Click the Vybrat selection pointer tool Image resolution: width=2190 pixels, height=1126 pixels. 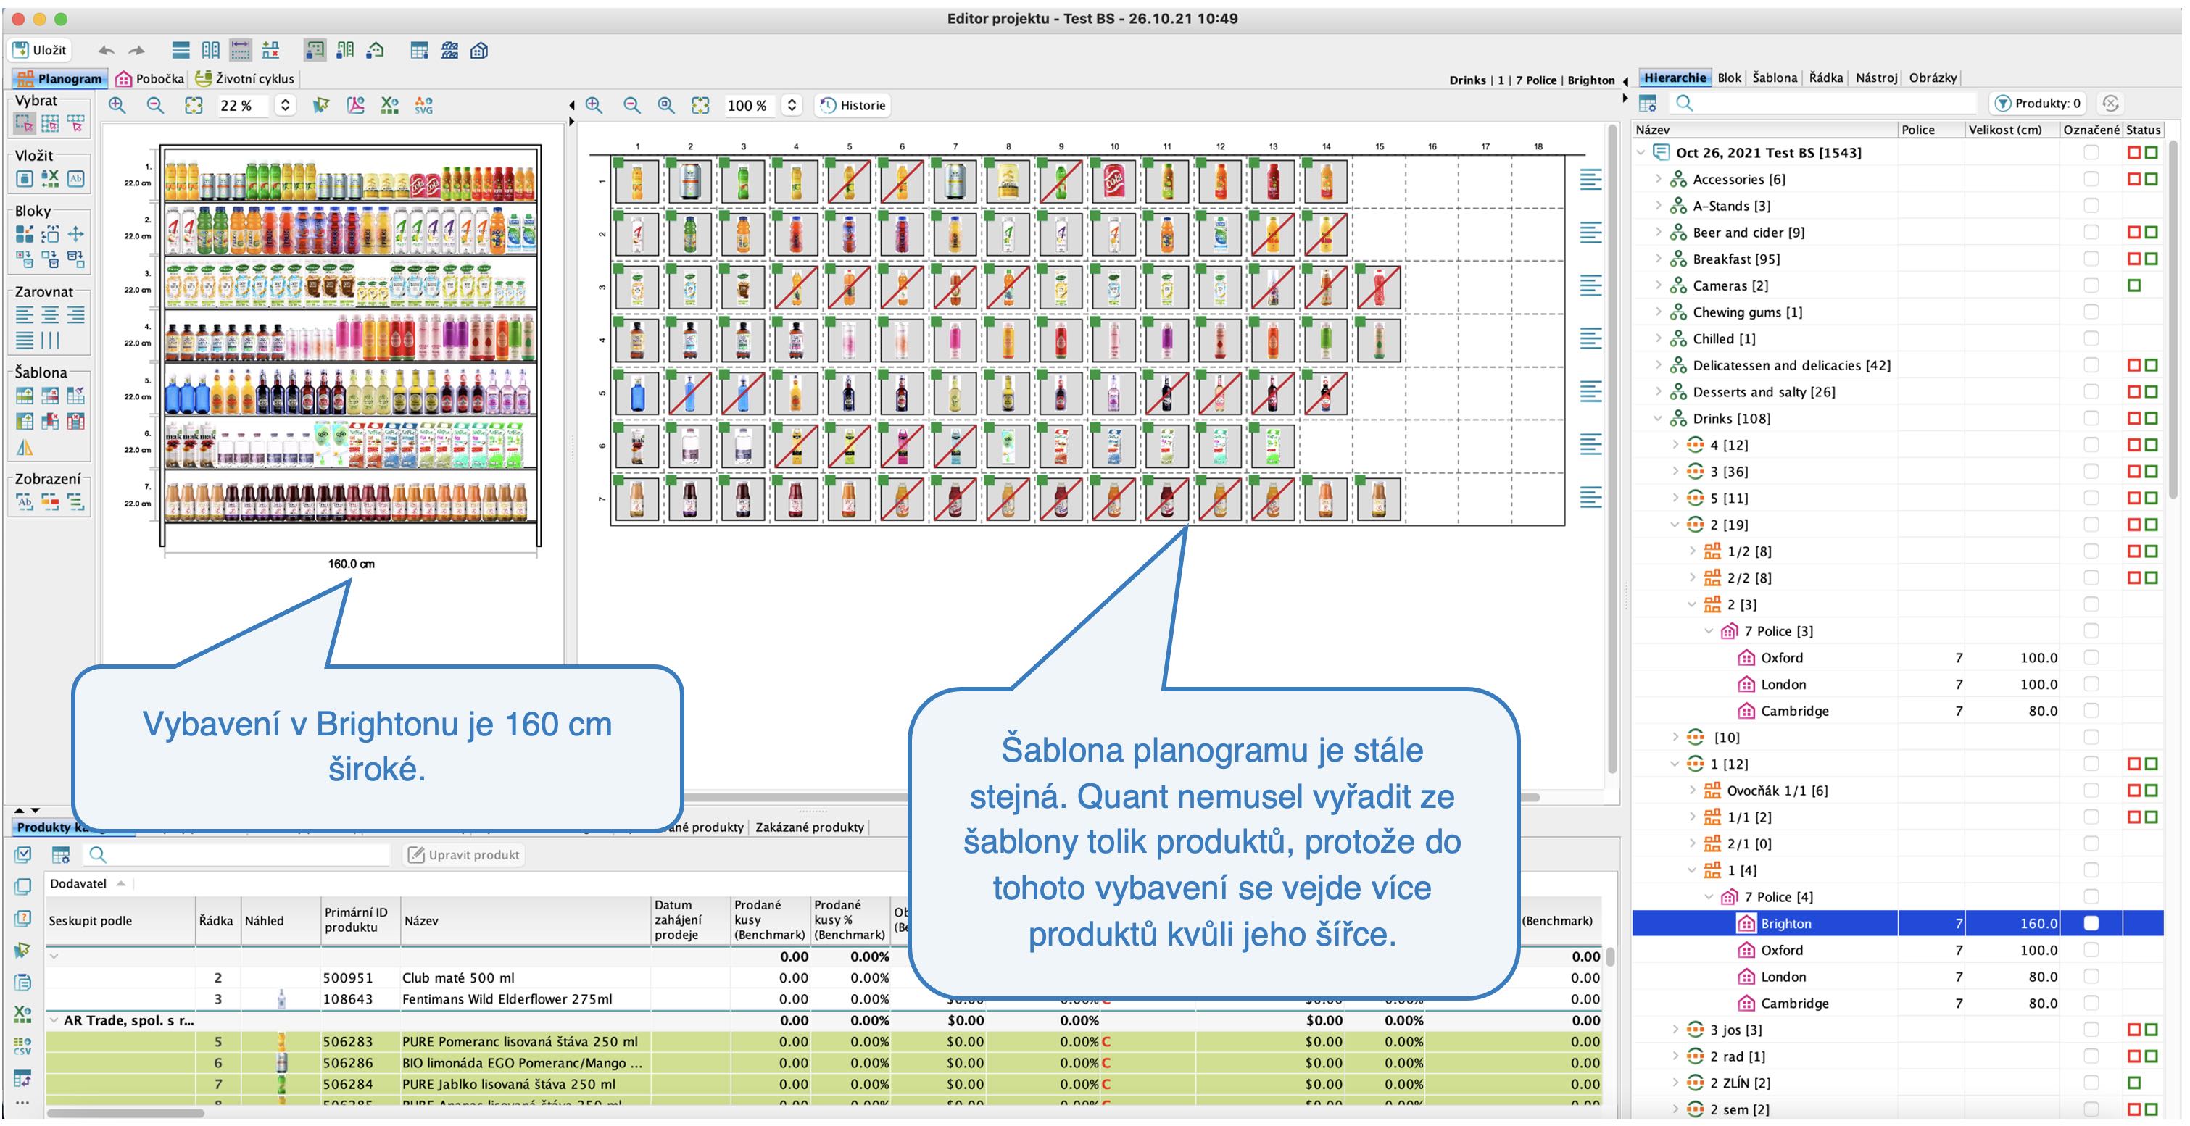click(25, 125)
